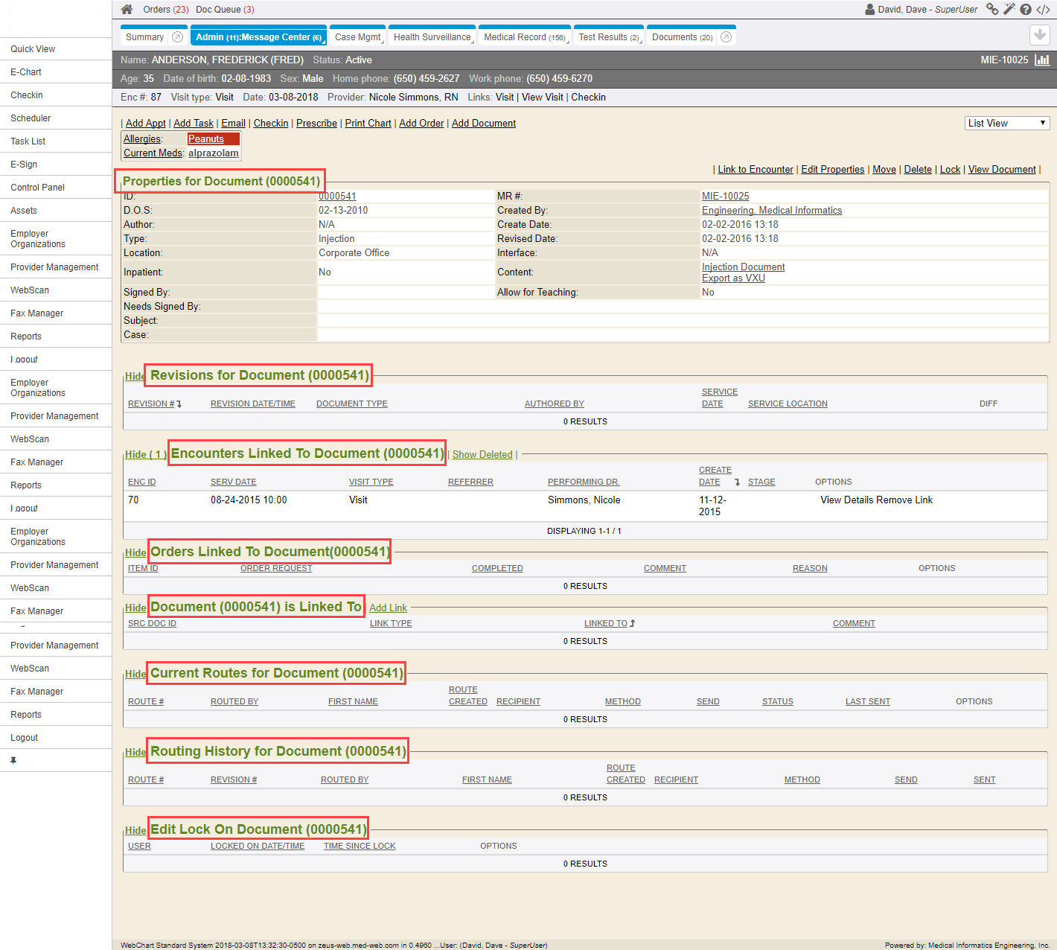The width and height of the screenshot is (1057, 950).
Task: Click the Edit Properties link
Action: coord(832,170)
